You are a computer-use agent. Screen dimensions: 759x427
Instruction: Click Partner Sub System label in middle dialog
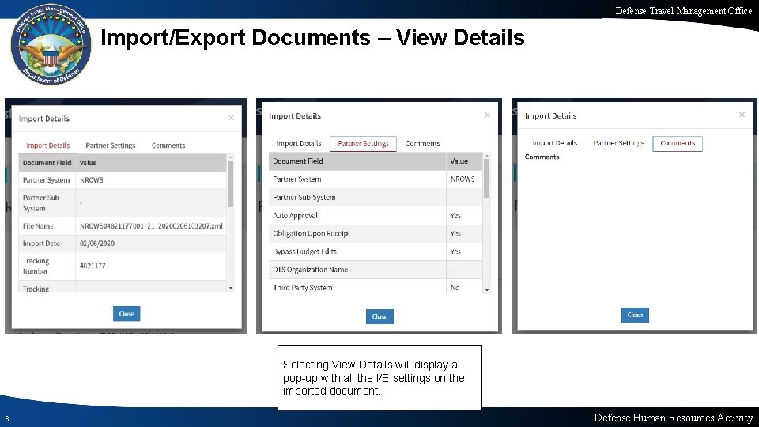coord(304,197)
